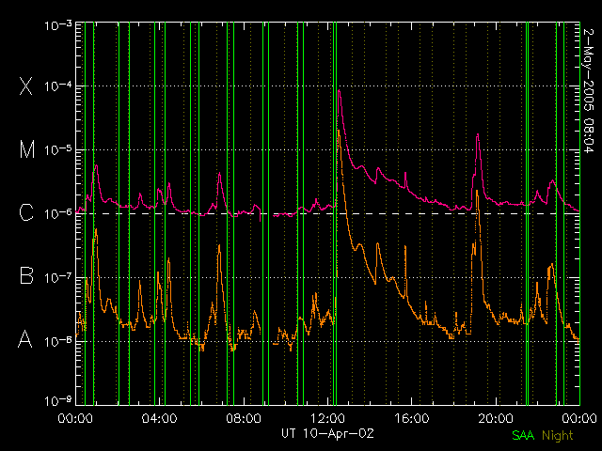Select the 10⁻⁹ y-axis tick label
The height and width of the screenshot is (451, 602).
58,401
